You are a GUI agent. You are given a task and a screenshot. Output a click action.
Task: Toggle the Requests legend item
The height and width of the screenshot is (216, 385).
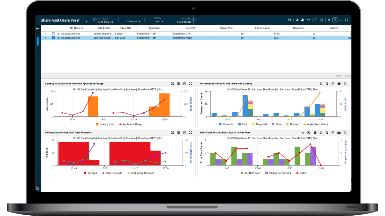[x=226, y=124]
